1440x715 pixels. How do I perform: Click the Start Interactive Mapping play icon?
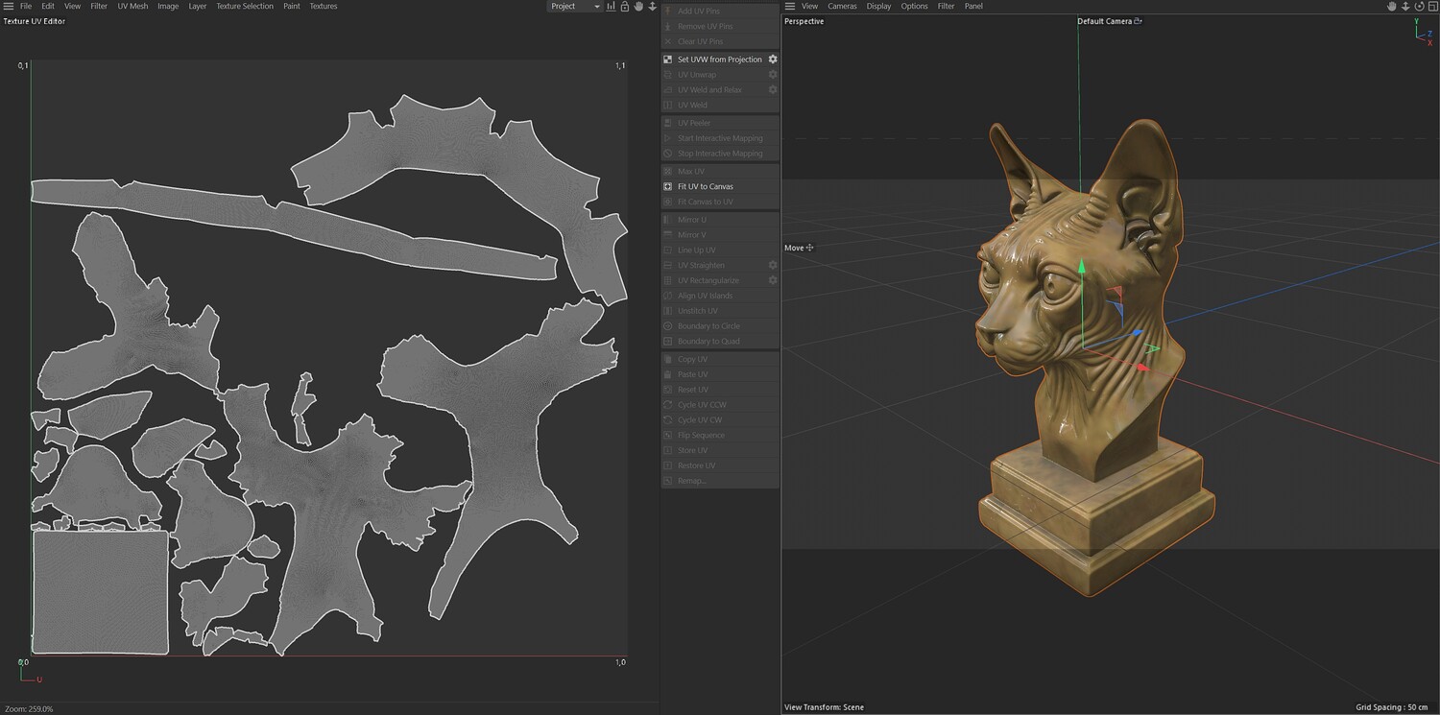[668, 138]
